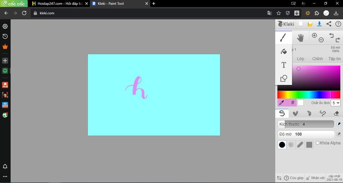Open an image with the folder icon
Image resolution: width=343 pixels, height=183 pixels.
pos(310,24)
